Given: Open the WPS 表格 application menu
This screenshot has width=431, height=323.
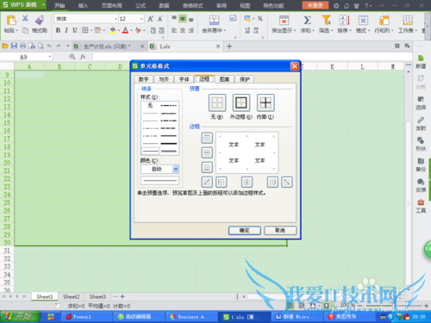Looking at the screenshot, I should (x=23, y=5).
